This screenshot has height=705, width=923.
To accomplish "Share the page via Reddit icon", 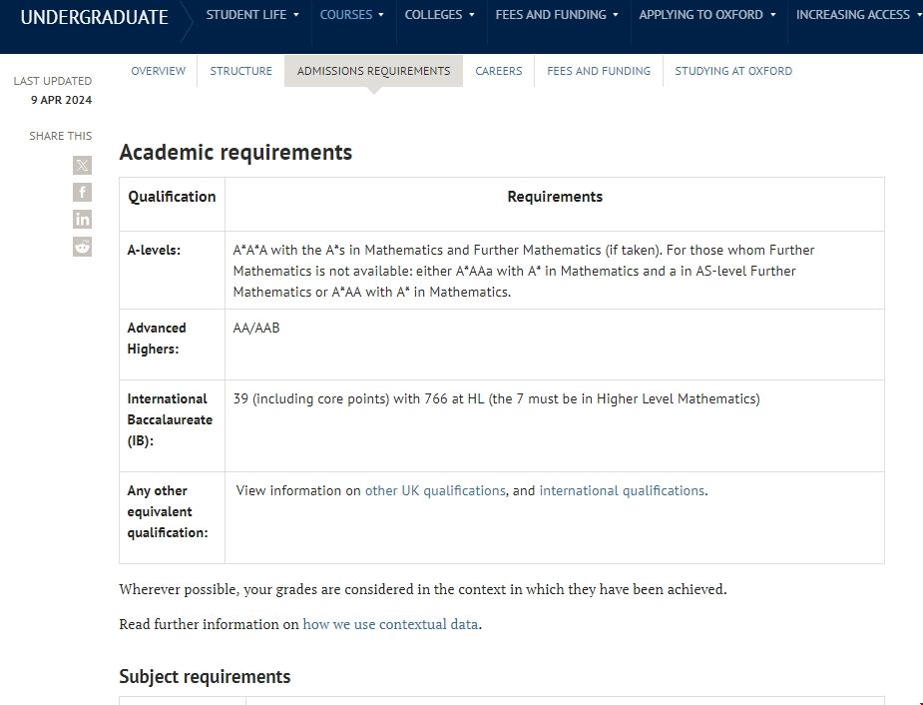I will (82, 247).
